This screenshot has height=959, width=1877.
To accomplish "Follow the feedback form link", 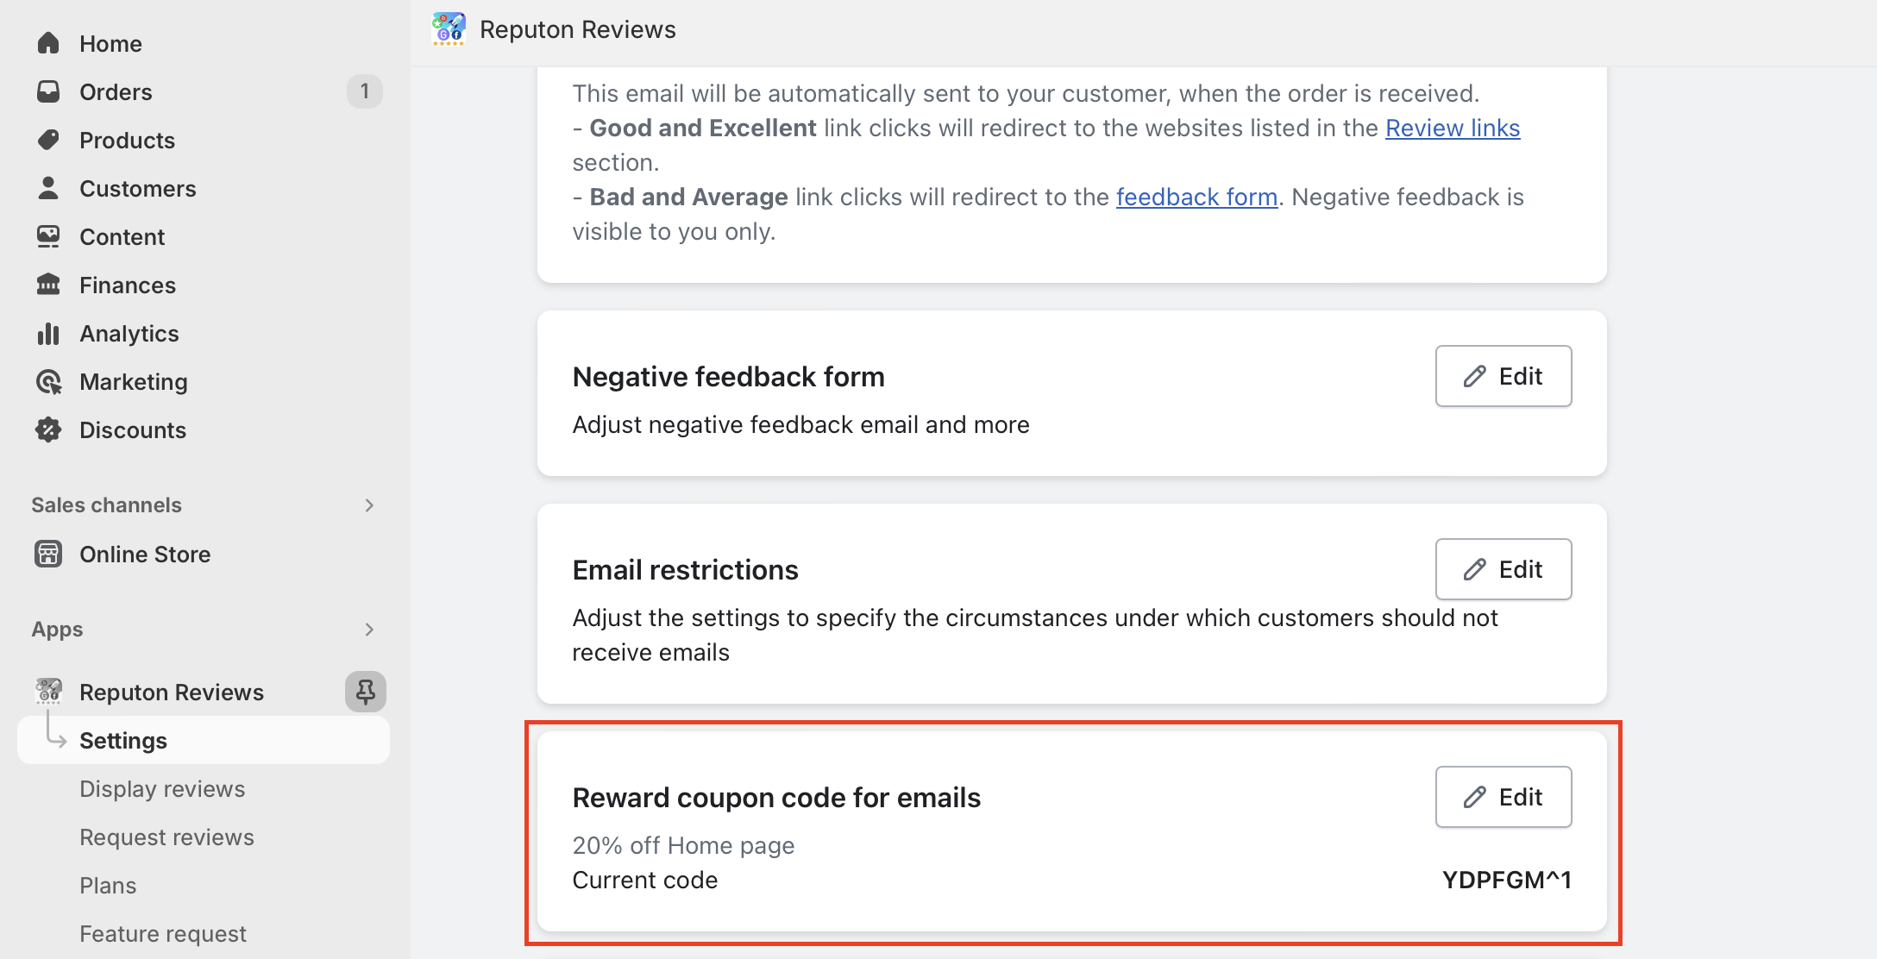I will click(1196, 197).
